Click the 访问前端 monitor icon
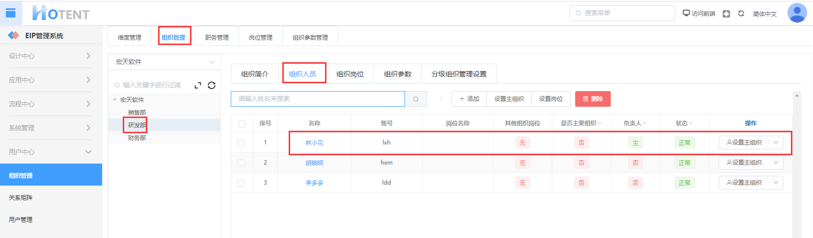 pos(686,13)
